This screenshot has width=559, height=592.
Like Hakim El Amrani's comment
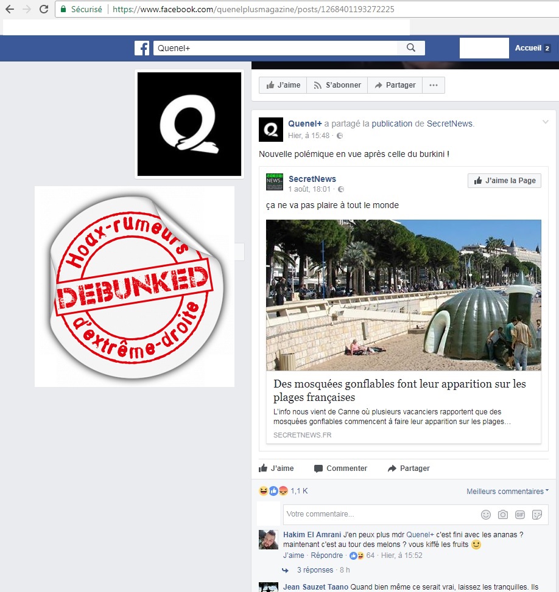point(294,555)
